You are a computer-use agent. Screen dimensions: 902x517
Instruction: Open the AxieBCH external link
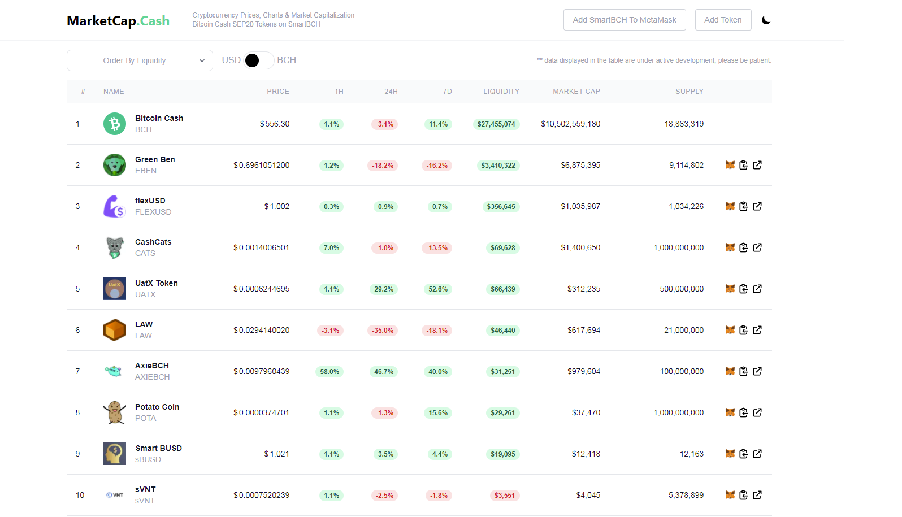757,371
